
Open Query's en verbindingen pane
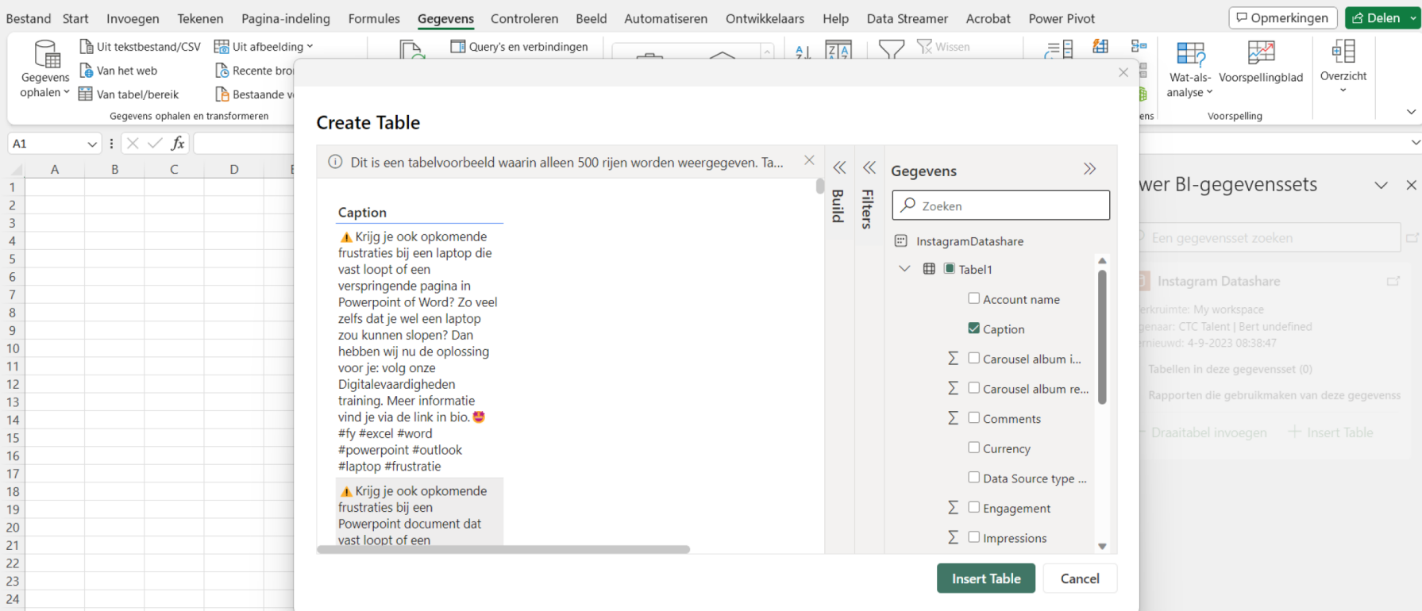coord(519,47)
